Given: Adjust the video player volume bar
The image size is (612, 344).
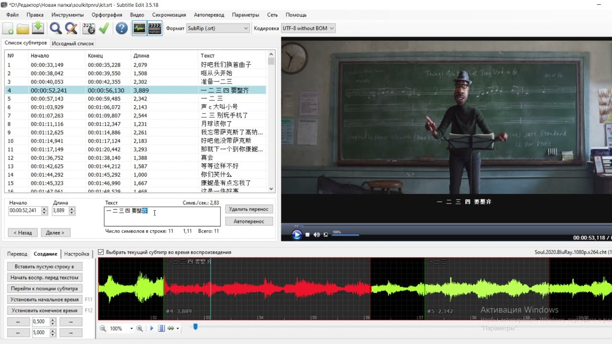Looking at the screenshot, I should point(346,235).
